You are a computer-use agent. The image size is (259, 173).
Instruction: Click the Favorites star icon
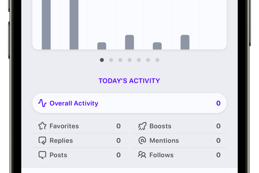(43, 126)
